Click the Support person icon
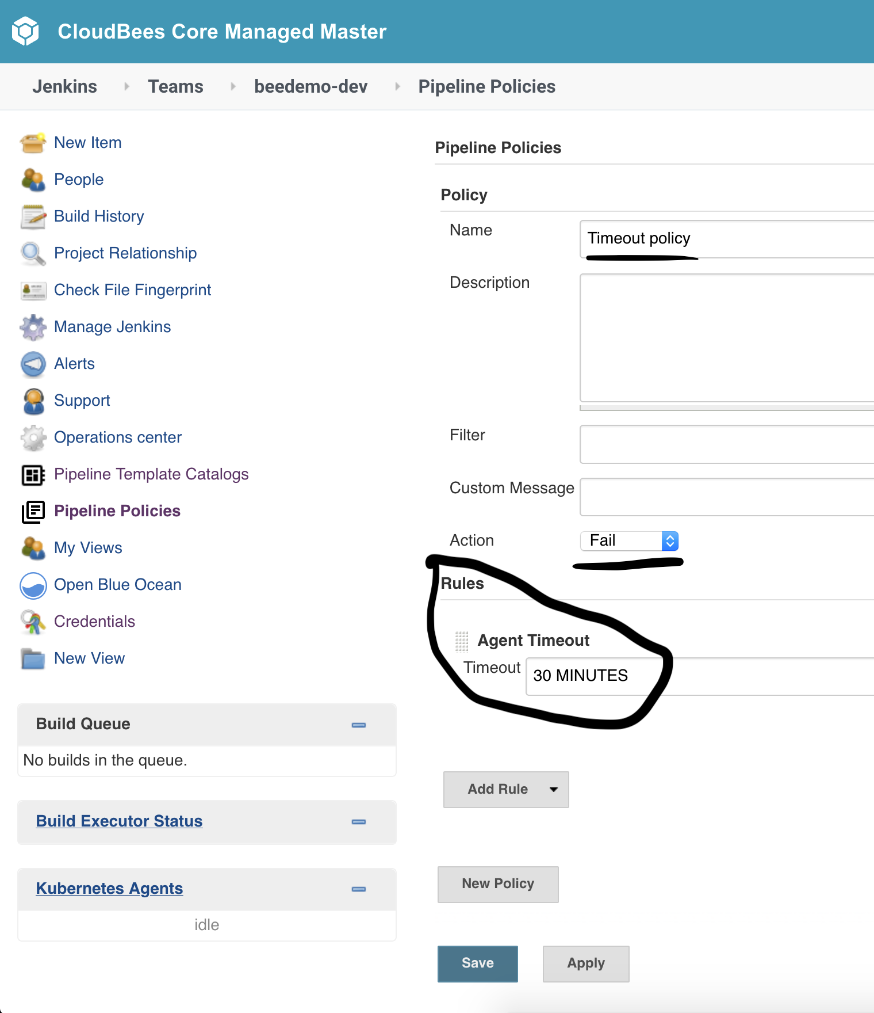The image size is (874, 1013). click(33, 401)
